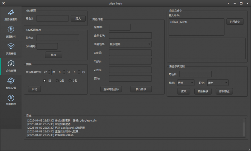The height and width of the screenshot is (151, 251).
Task: Decrease the lottery minute (分) value
Action: (64, 73)
